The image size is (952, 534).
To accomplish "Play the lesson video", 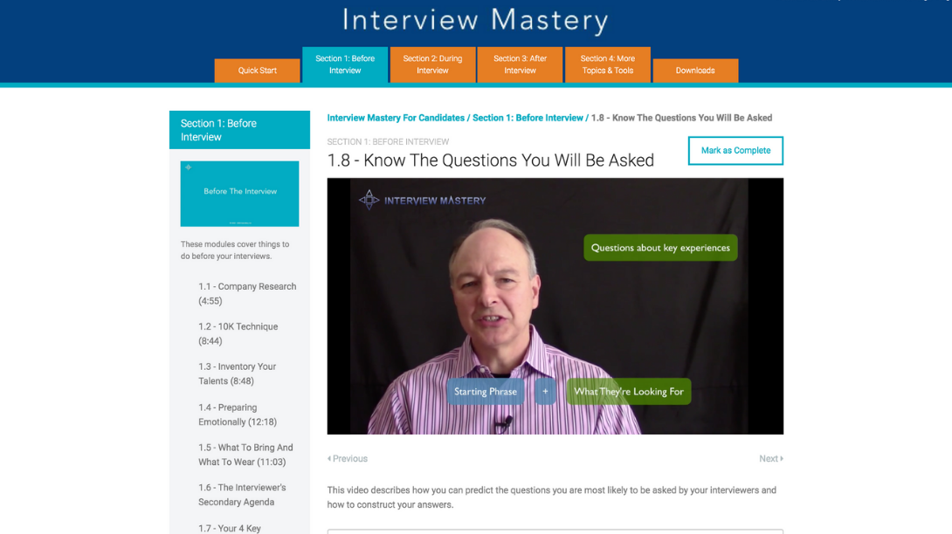I will point(555,306).
